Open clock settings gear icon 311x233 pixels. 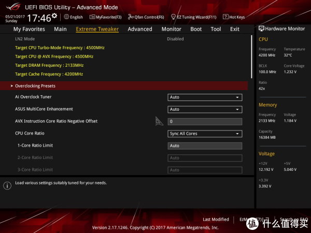point(54,16)
